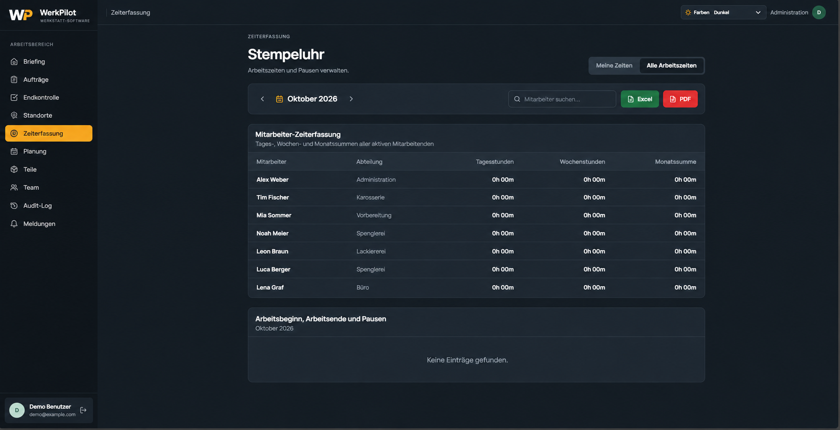This screenshot has width=840, height=430.
Task: Click the Wochenstunden column header
Action: coord(582,162)
